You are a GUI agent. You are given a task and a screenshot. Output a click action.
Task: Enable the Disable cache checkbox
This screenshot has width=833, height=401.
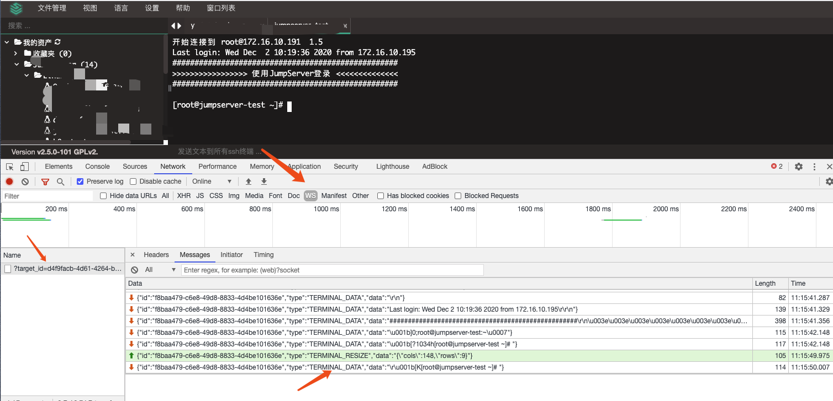pos(133,181)
